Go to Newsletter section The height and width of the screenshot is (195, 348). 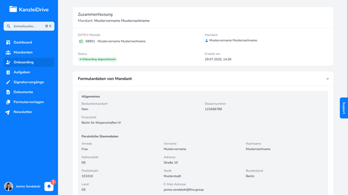[29, 112]
